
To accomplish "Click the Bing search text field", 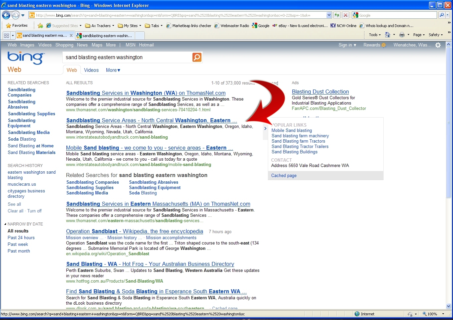I will tap(127, 57).
